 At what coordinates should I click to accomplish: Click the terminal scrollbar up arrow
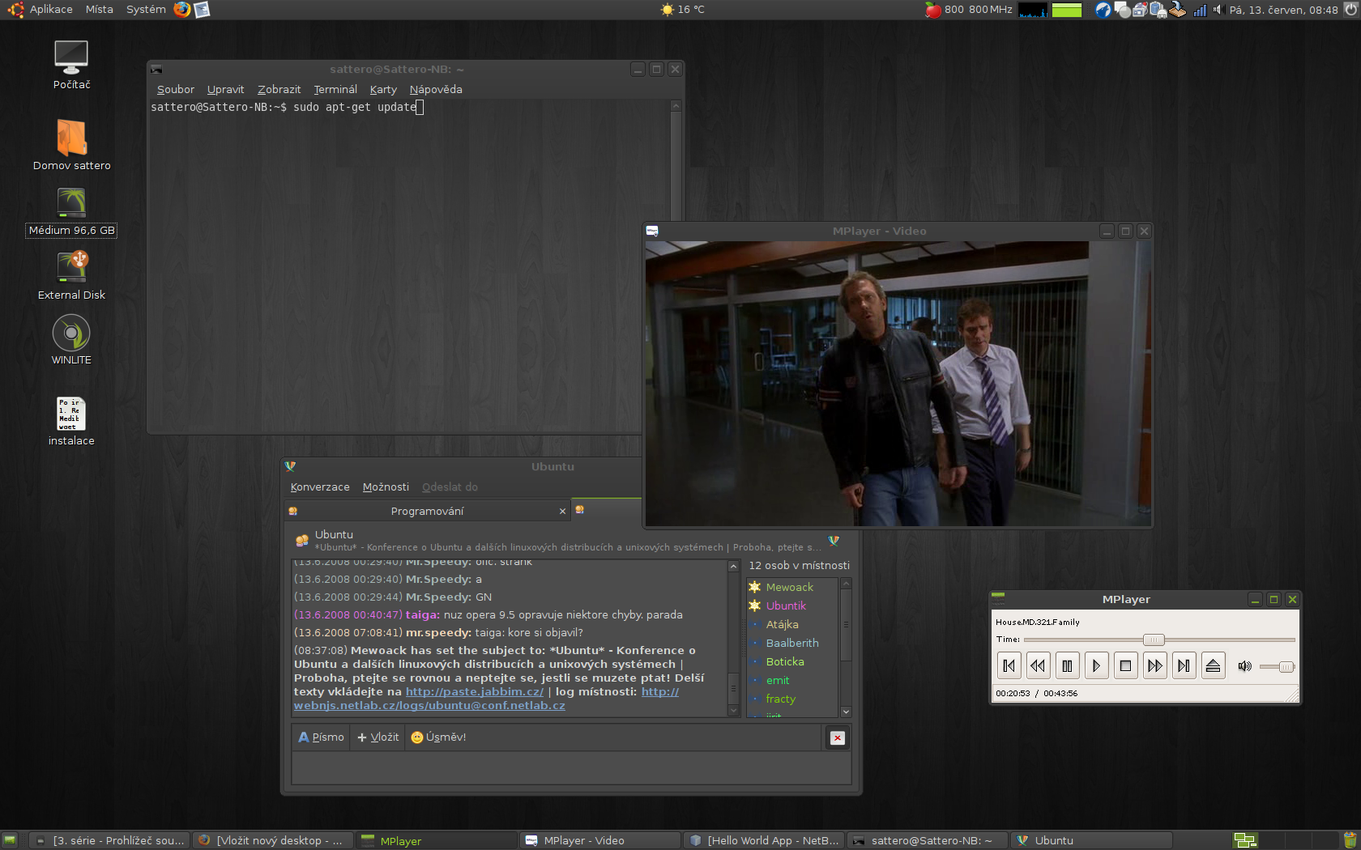coord(676,106)
